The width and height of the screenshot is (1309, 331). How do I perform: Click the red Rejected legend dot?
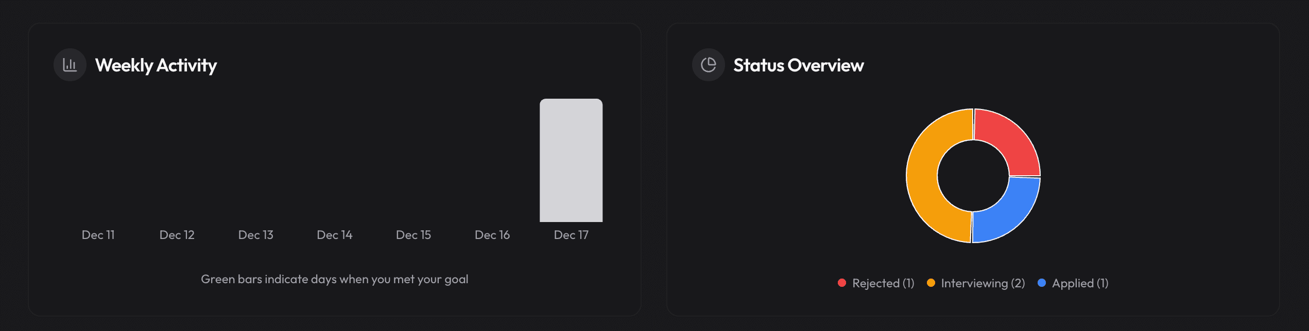point(841,283)
